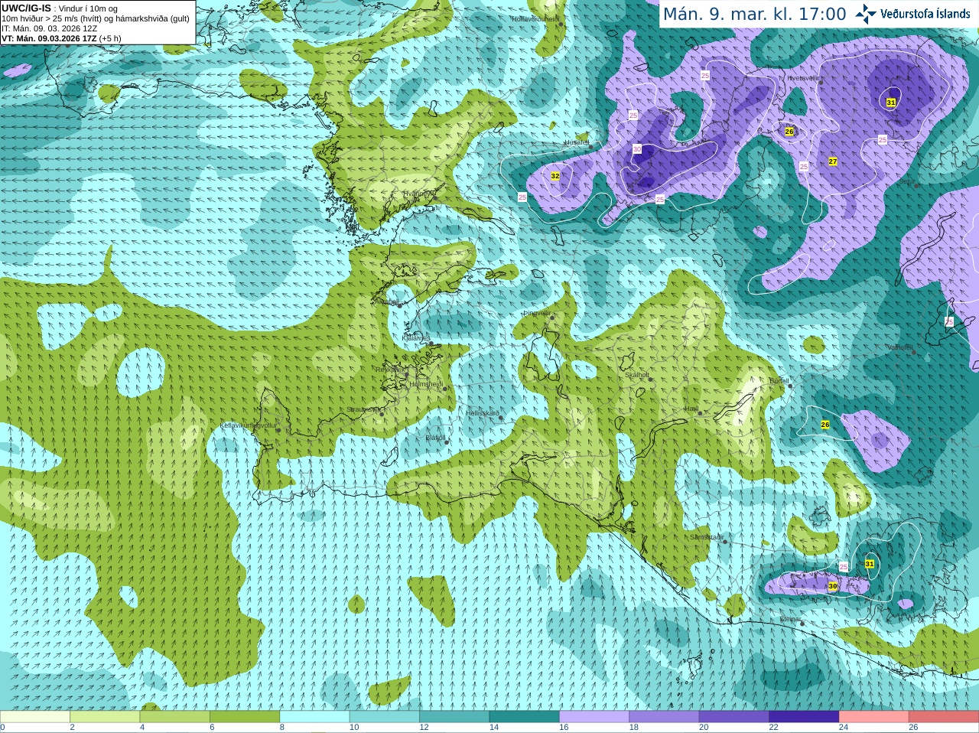
Task: Select the yellow 32 gust marker near Húsafell
Action: [555, 176]
